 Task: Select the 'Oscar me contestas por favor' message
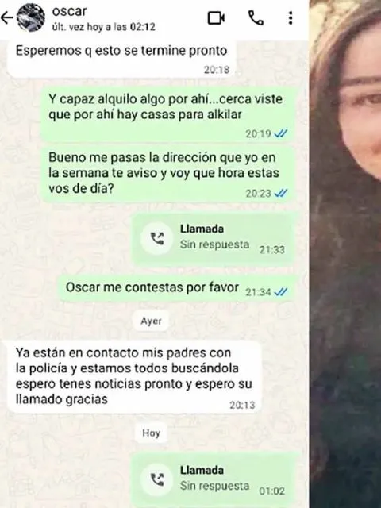click(175, 288)
